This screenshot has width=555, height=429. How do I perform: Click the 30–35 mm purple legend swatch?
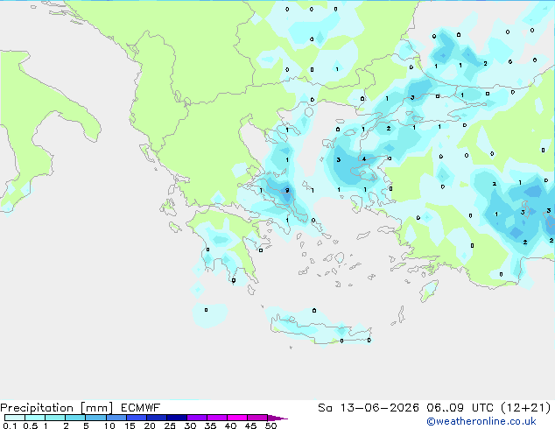(x=197, y=418)
